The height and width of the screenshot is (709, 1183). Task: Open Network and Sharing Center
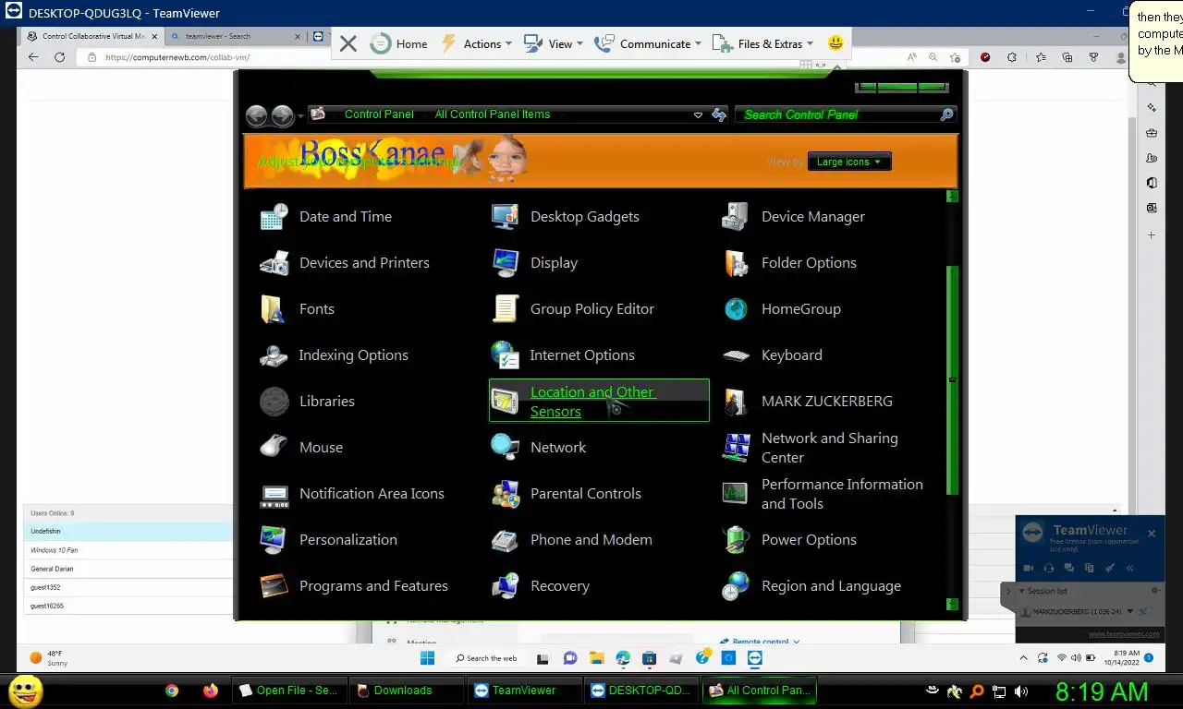(x=811, y=448)
